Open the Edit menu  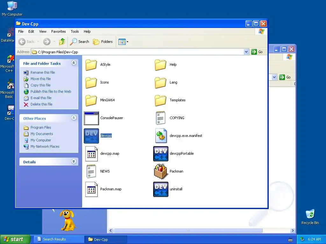31,31
